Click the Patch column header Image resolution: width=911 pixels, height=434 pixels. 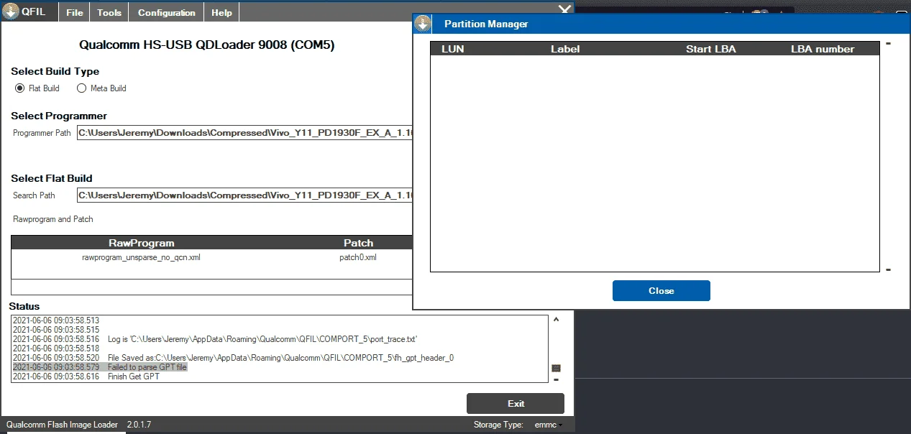click(x=358, y=243)
